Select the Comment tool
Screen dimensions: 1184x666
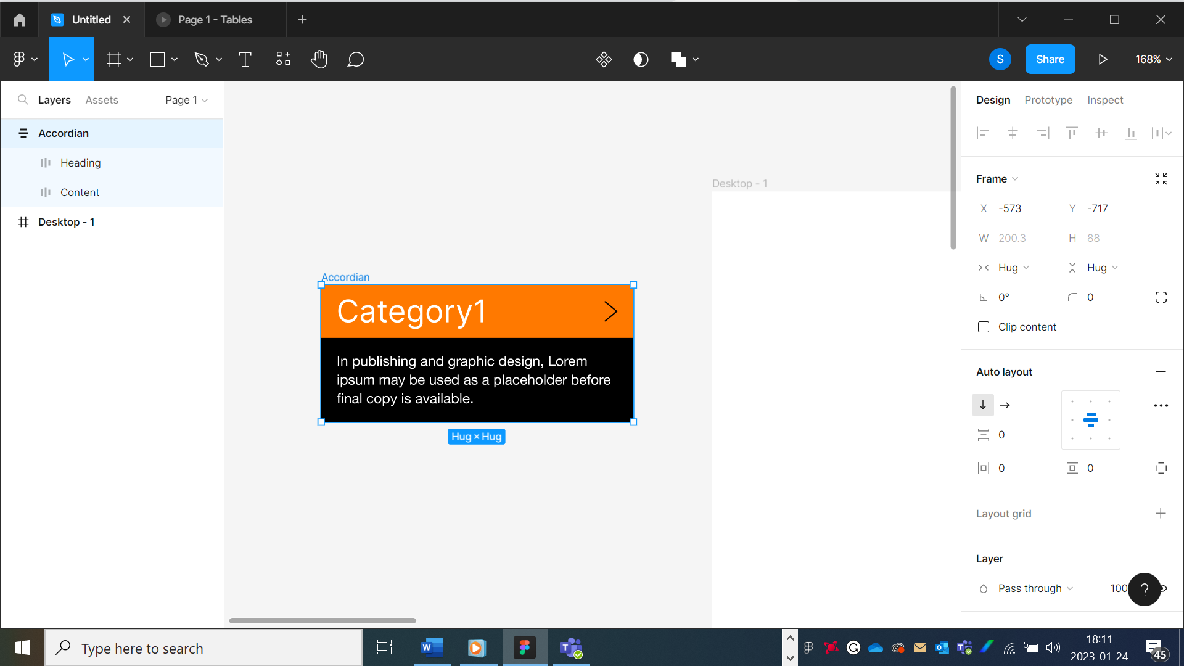(356, 59)
